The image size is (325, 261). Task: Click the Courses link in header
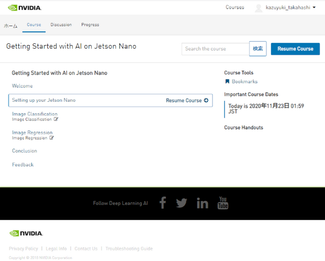[x=235, y=8]
